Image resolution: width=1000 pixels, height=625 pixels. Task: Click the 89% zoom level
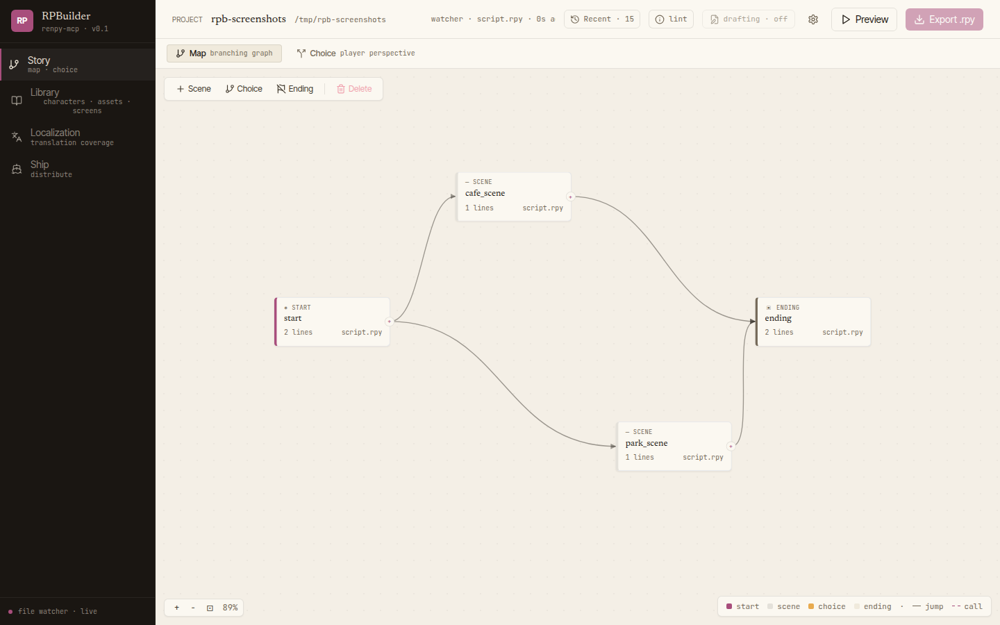231,608
